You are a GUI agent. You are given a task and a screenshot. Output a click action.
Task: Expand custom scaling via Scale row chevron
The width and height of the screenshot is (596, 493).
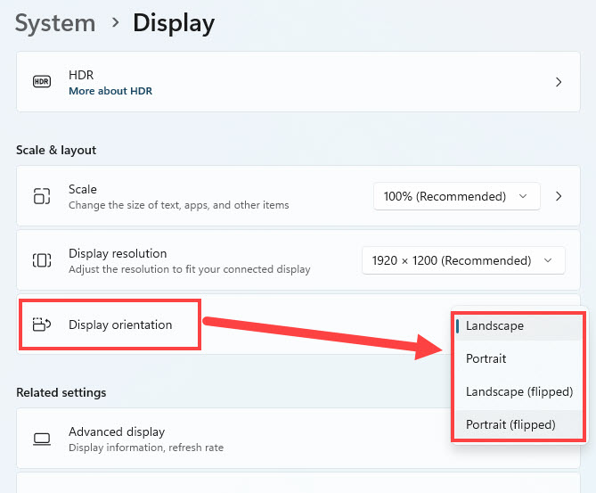pos(559,196)
